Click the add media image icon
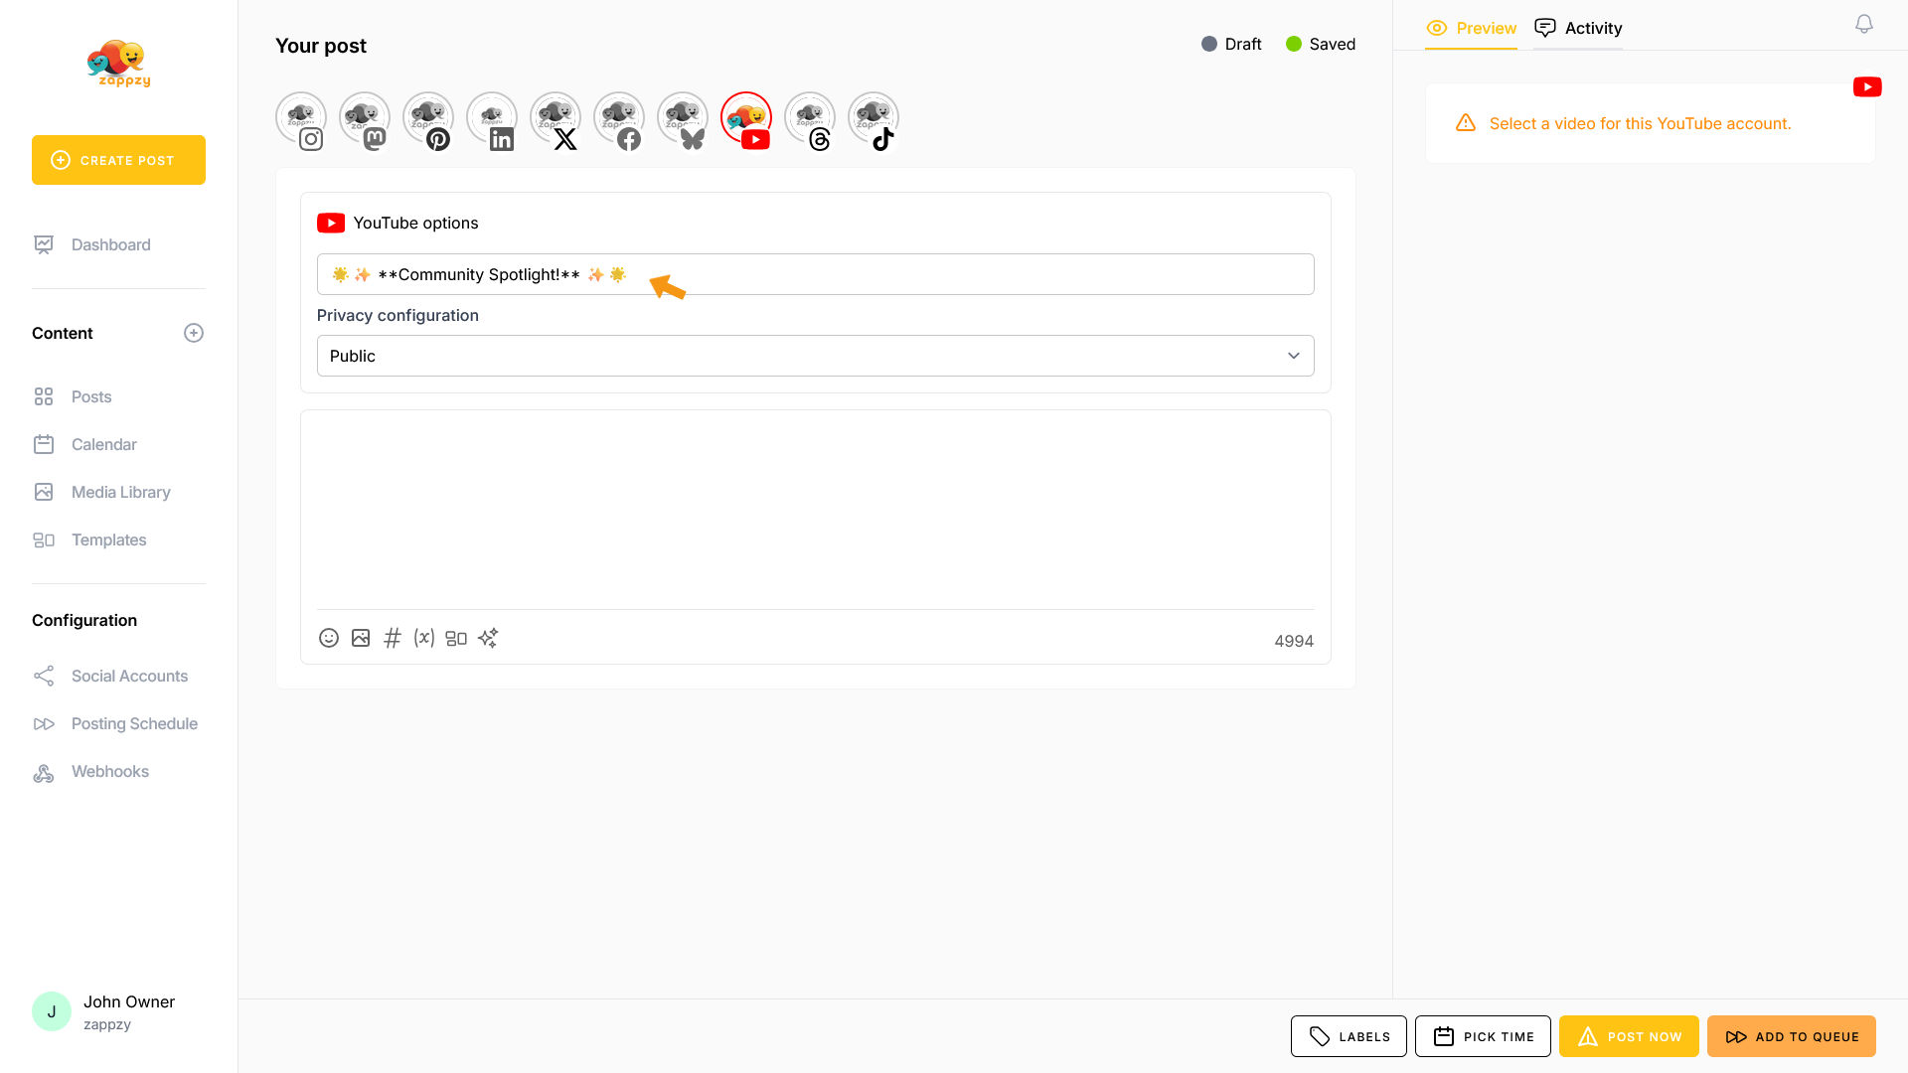Screen dimensions: 1908x1073 tap(361, 638)
